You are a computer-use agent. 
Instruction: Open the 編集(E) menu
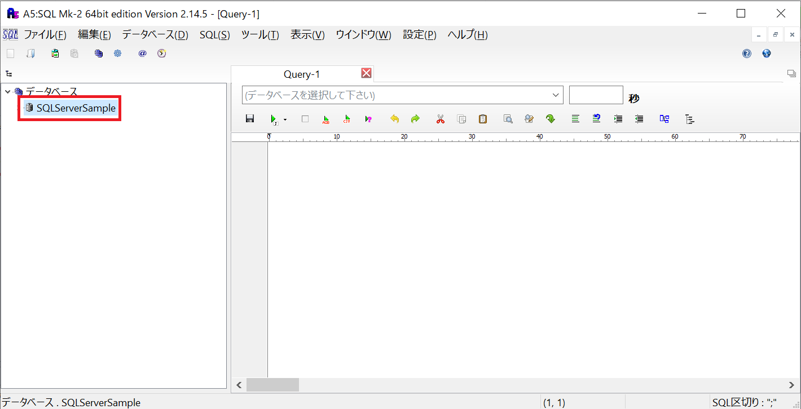94,35
